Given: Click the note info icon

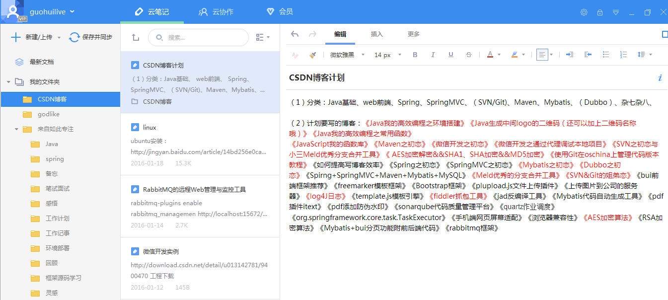Looking at the screenshot, I should 660,77.
